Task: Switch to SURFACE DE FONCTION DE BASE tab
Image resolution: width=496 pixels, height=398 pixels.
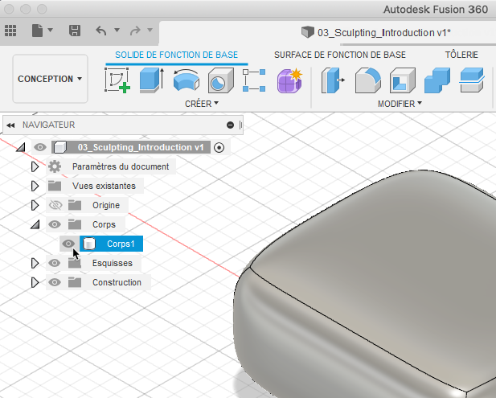Action: point(340,55)
